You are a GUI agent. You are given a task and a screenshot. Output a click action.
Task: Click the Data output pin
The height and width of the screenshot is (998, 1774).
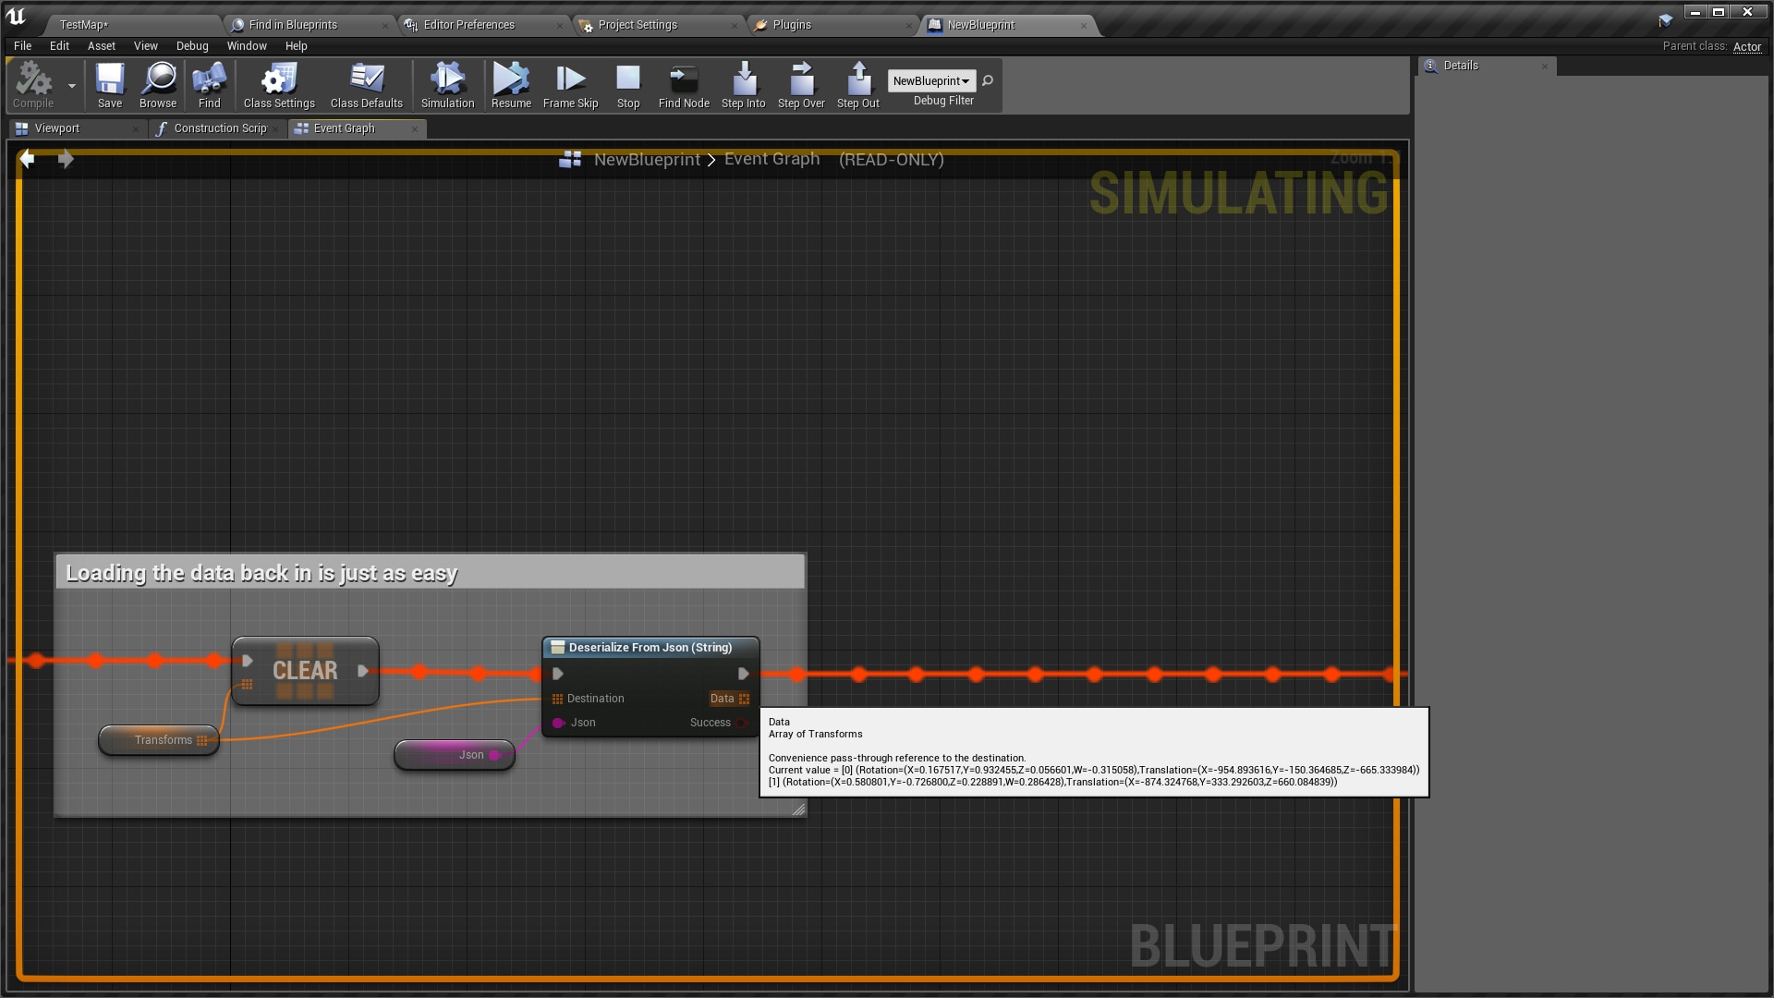tap(744, 699)
